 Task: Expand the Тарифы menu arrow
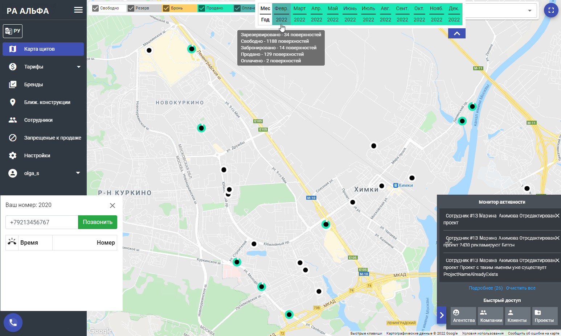coord(79,67)
